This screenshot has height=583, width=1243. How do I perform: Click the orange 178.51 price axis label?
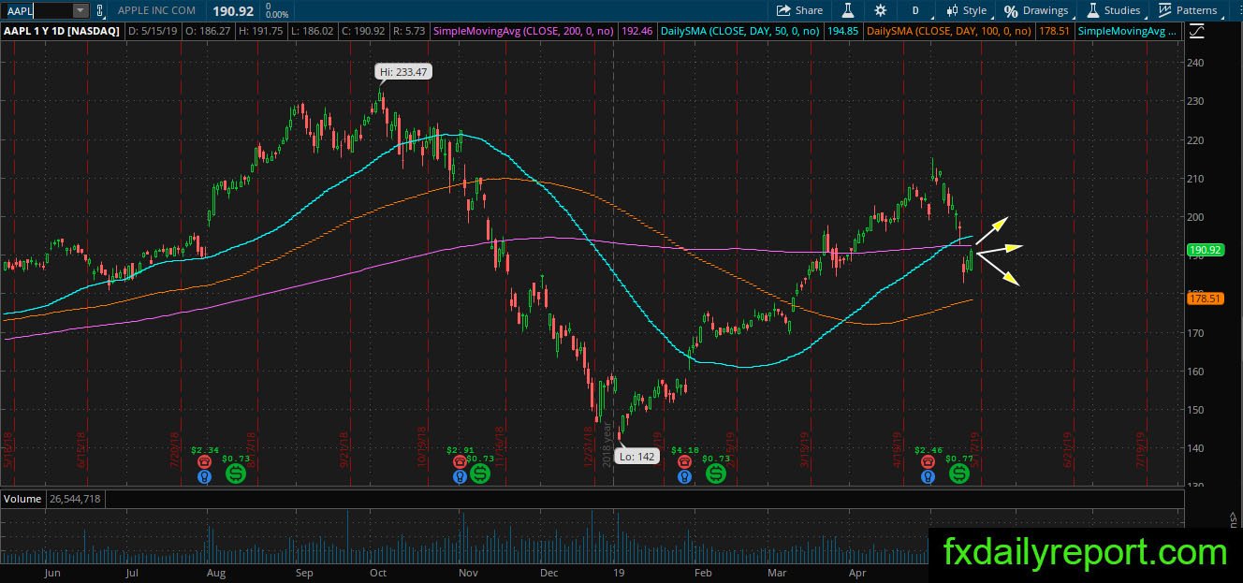click(x=1205, y=299)
